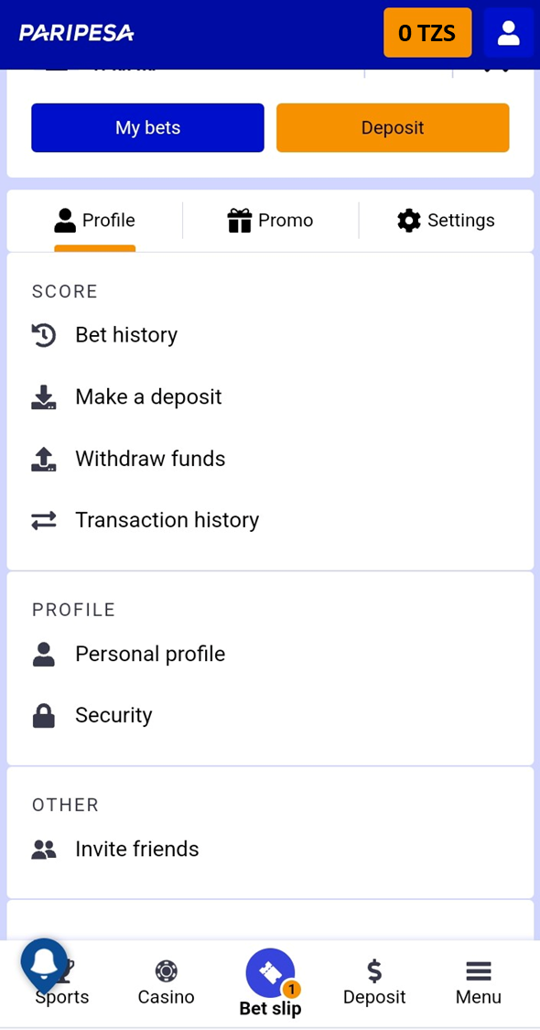Click the Paripesa logo

pos(76,33)
